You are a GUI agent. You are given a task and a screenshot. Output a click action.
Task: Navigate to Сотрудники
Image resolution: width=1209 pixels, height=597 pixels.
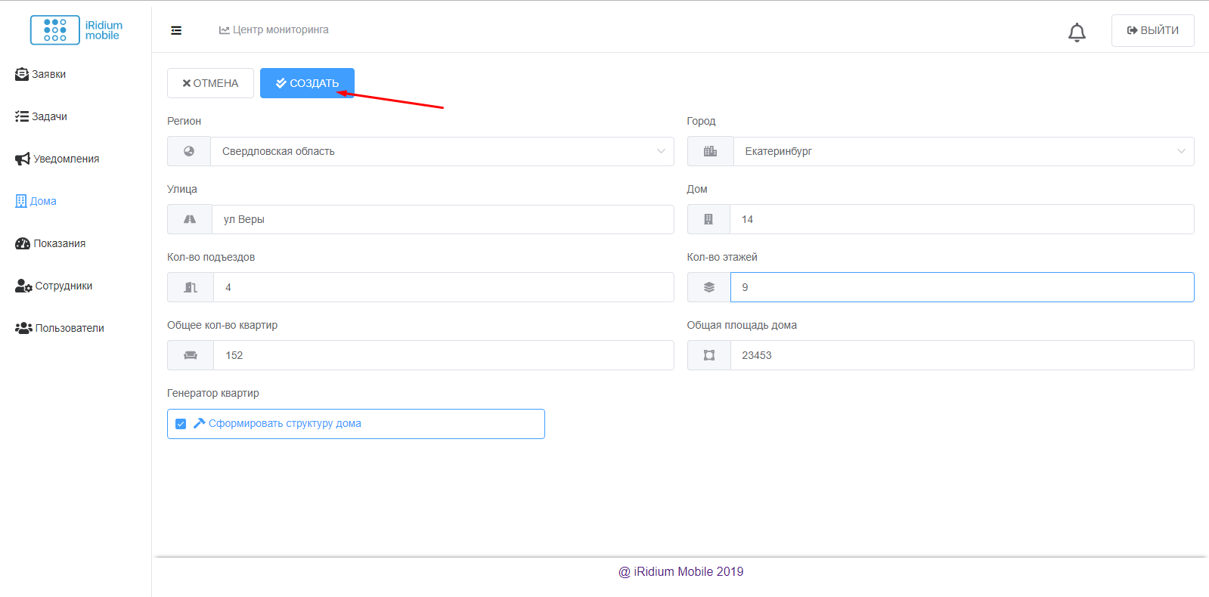coord(54,286)
